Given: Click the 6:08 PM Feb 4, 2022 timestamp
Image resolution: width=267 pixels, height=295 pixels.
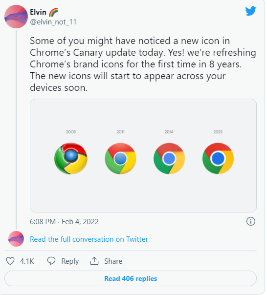Looking at the screenshot, I should coord(64,222).
